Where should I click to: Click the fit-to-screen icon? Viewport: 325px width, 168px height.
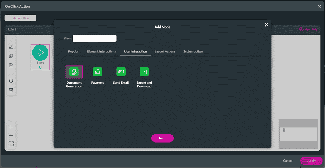pyautogui.click(x=11, y=144)
